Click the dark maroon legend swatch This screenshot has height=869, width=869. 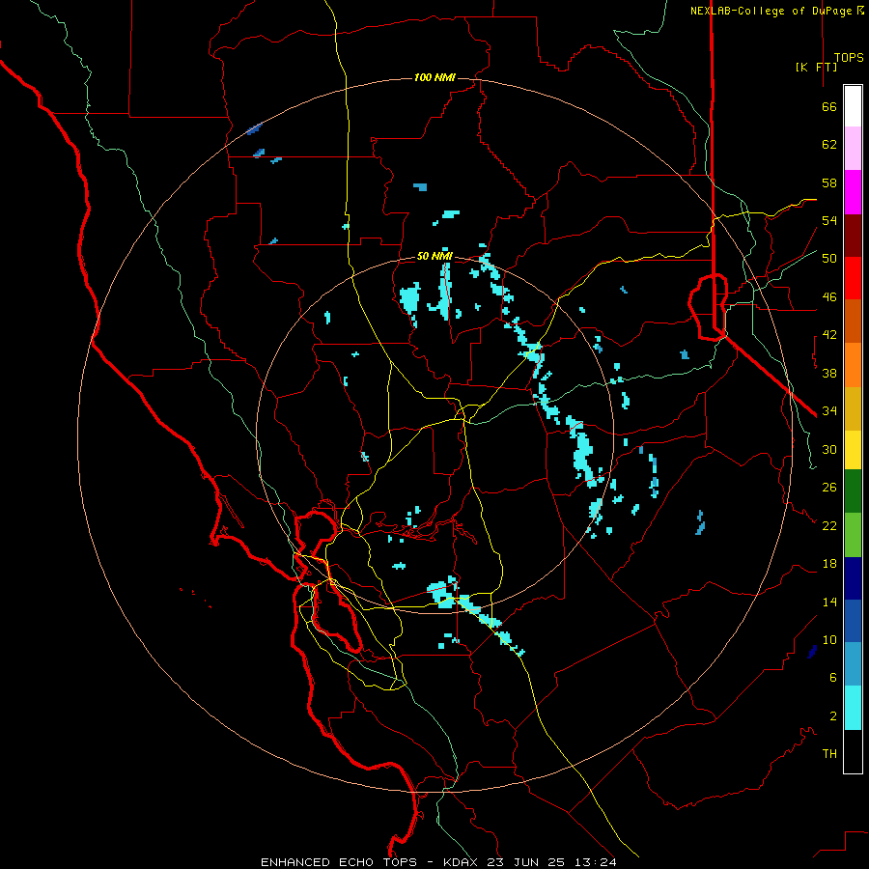(x=853, y=236)
